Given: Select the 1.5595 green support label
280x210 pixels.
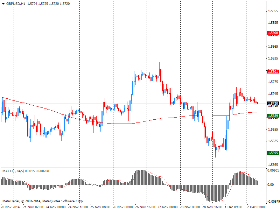Looking at the screenshot, I should tap(273, 153).
